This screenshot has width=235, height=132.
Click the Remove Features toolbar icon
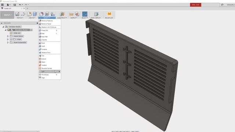tap(41, 14)
